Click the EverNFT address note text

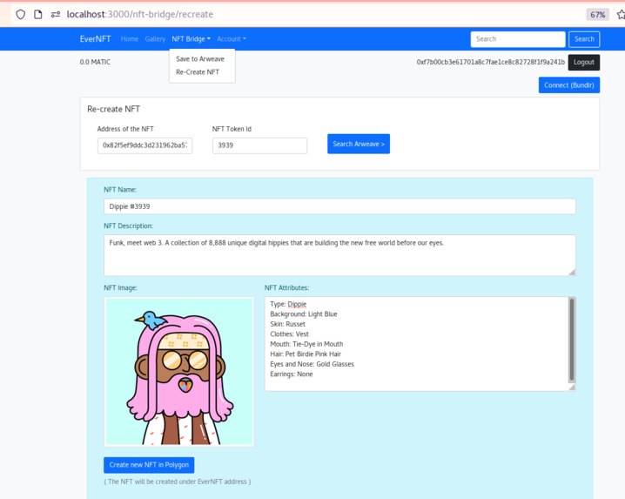click(x=178, y=482)
